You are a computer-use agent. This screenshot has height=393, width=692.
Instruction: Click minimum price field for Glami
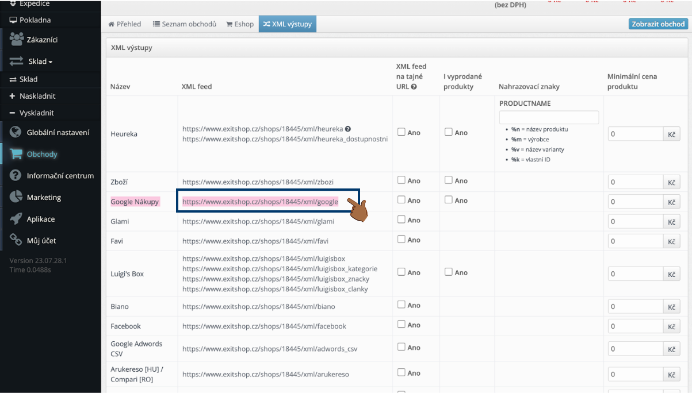click(x=636, y=221)
